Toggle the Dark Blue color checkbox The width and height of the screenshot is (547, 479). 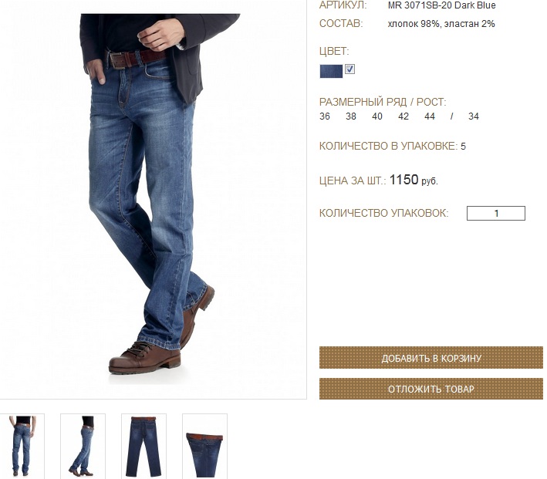click(x=350, y=69)
